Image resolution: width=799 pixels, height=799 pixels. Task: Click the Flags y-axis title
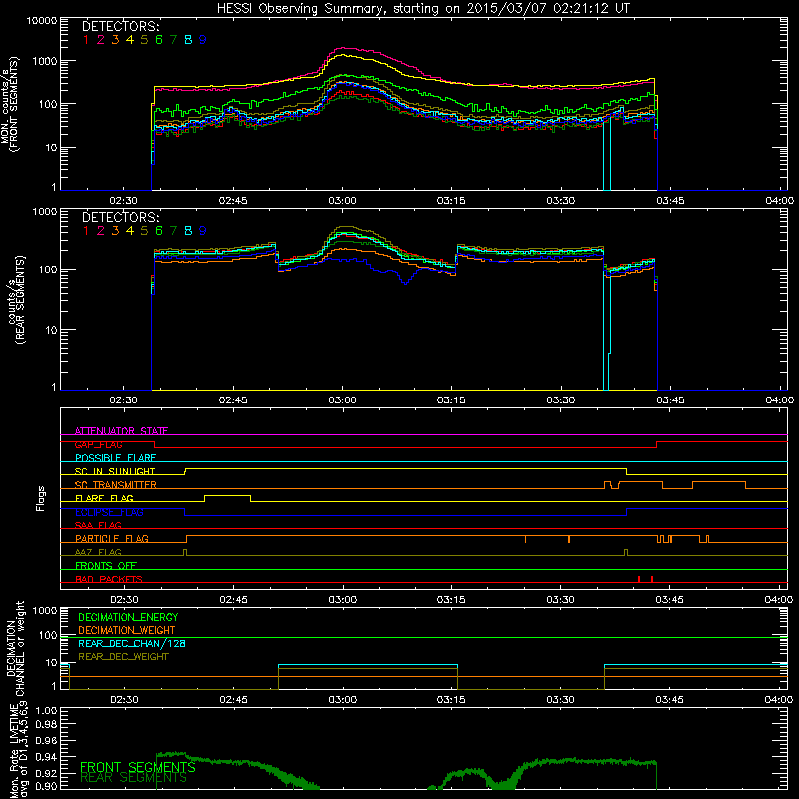(40, 498)
